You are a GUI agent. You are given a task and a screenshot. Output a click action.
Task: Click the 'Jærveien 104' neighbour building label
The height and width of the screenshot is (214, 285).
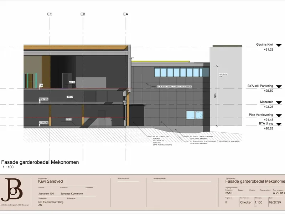click(x=223, y=75)
